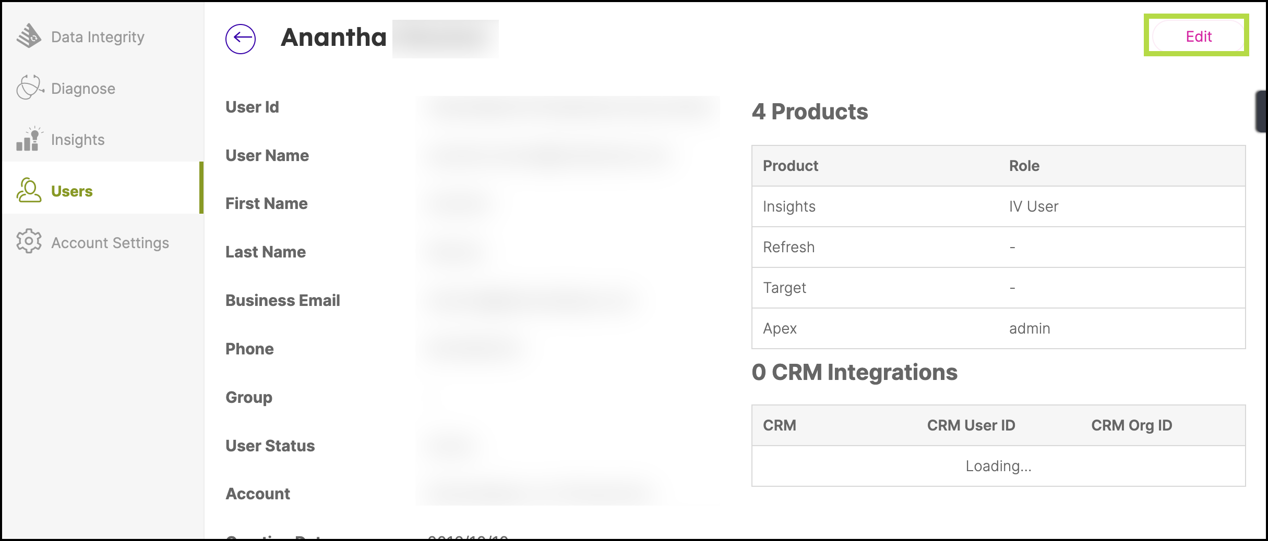The width and height of the screenshot is (1268, 541).
Task: Click the Edit button
Action: [1199, 36]
